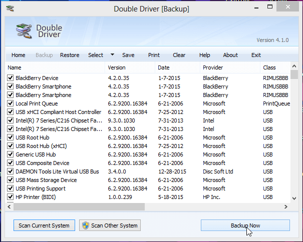Click Print in the toolbar

coord(154,55)
